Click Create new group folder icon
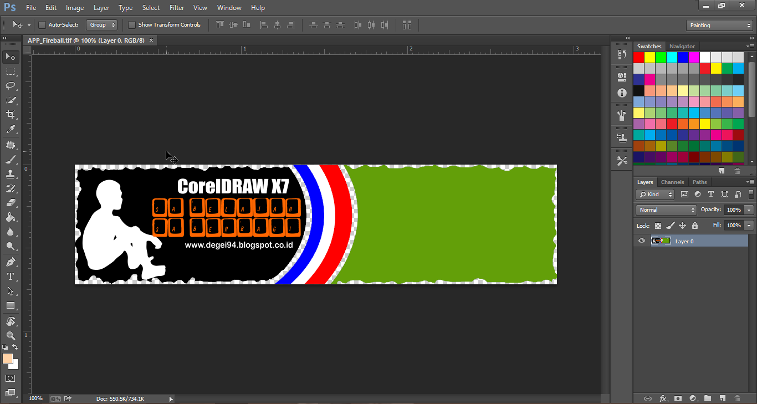Screen dimensions: 757x404 point(707,398)
